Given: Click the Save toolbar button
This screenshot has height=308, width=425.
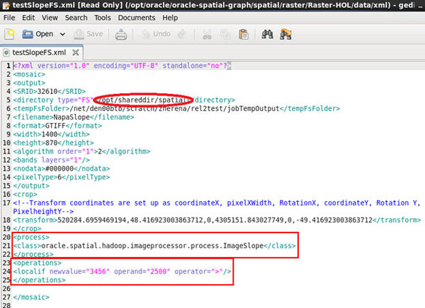Looking at the screenshot, I should 88,34.
